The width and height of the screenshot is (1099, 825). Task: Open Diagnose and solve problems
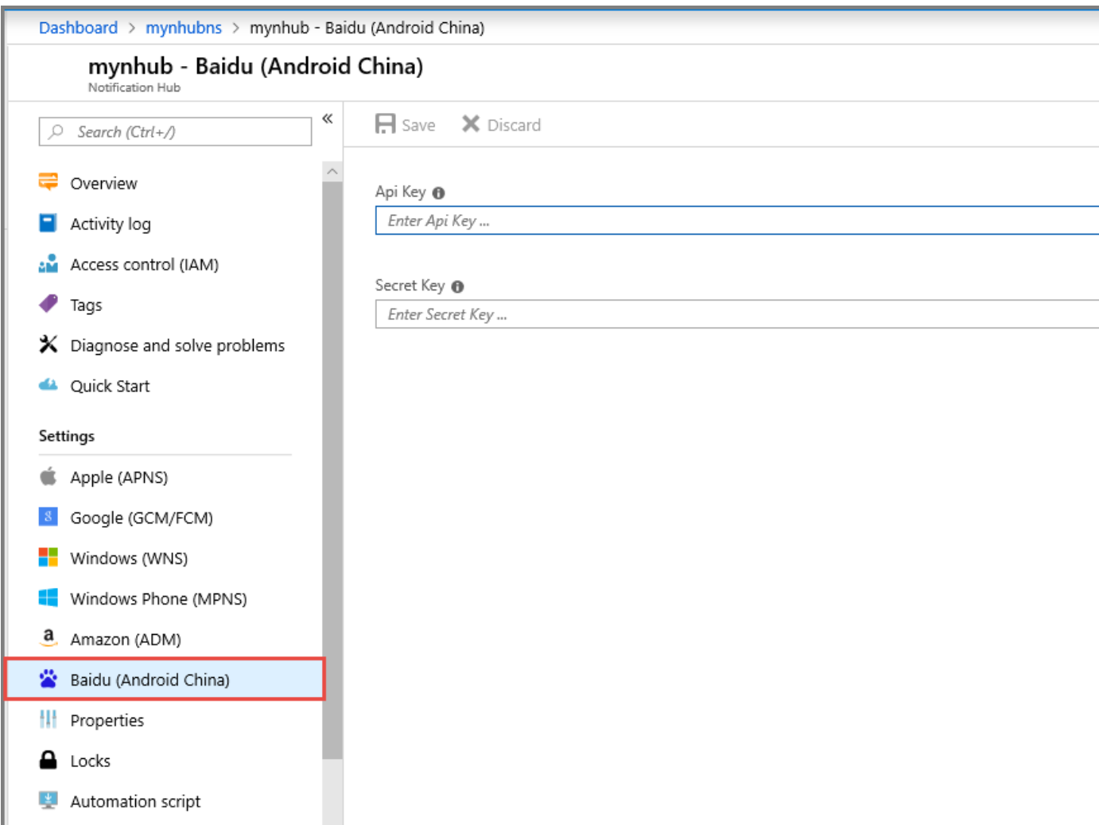pyautogui.click(x=177, y=346)
